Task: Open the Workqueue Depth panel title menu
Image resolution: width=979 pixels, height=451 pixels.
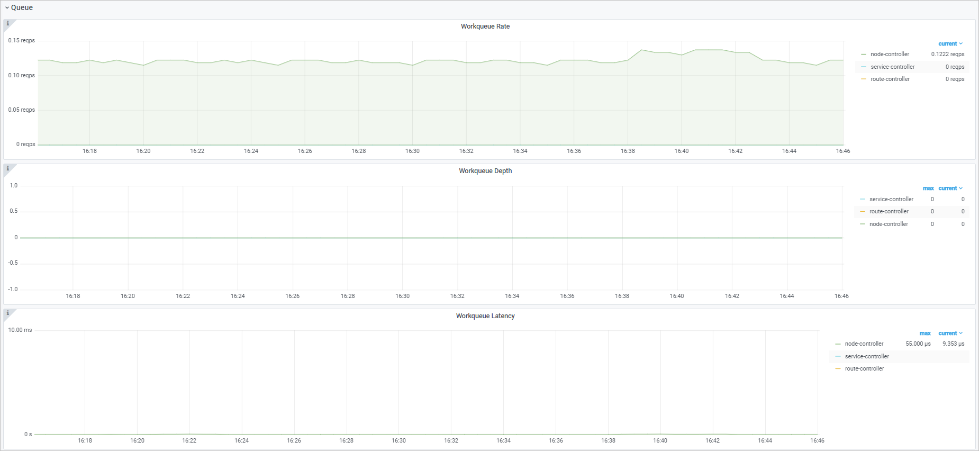Action: click(x=485, y=171)
